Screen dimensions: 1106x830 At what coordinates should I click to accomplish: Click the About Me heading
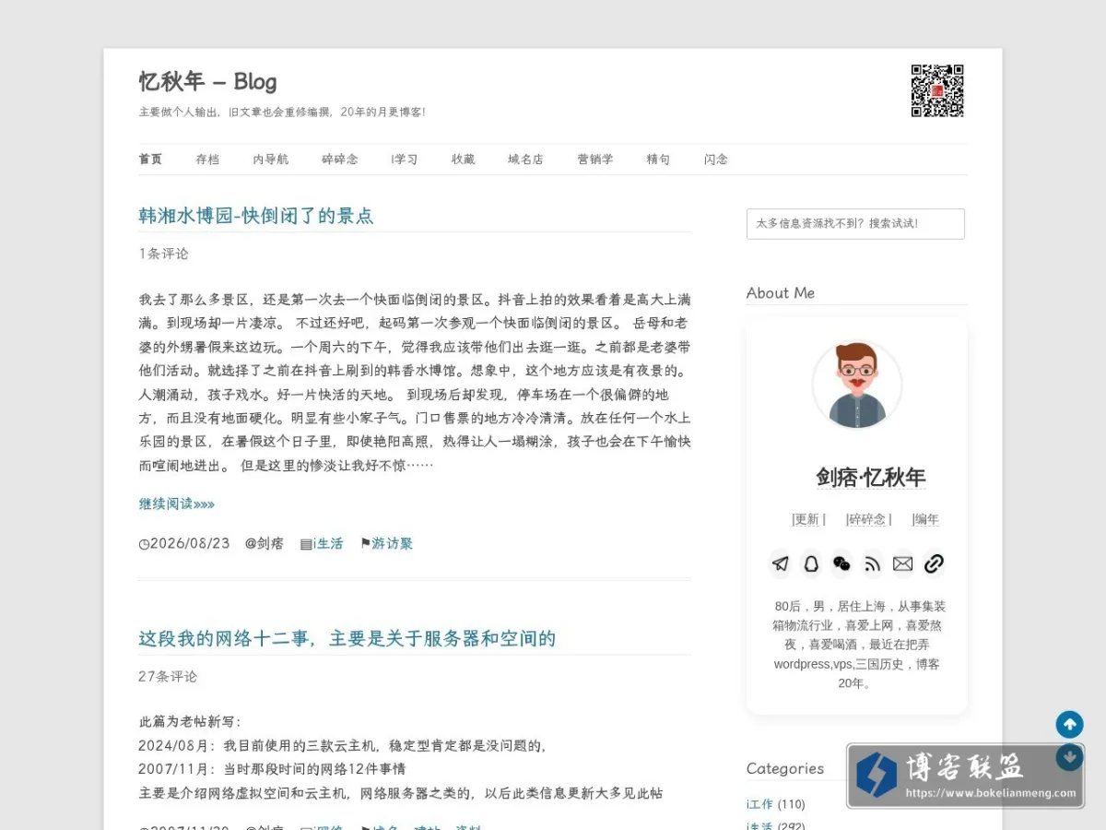click(781, 292)
